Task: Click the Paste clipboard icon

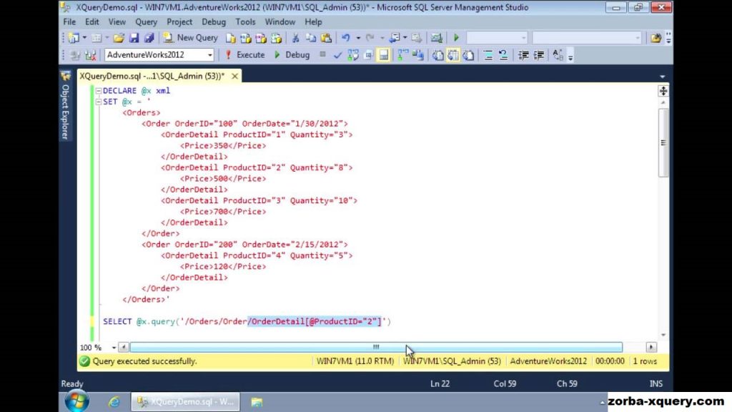Action: tap(326, 38)
